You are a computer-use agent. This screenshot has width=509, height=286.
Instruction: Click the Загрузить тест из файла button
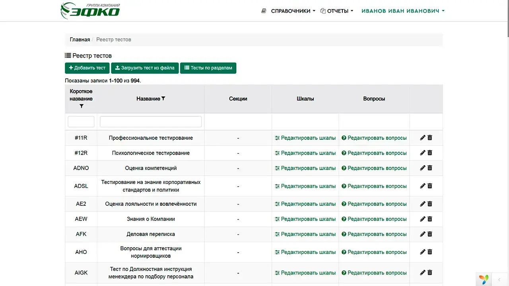coord(145,68)
